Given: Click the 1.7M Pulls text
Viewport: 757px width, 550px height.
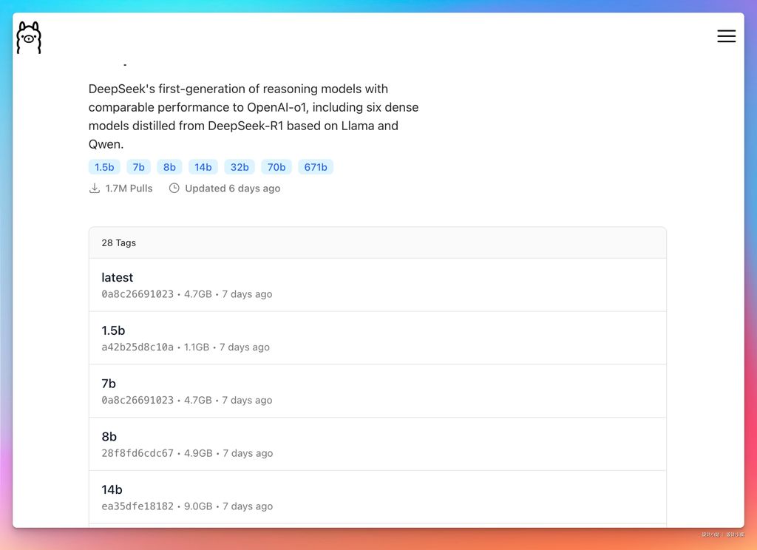Looking at the screenshot, I should tap(129, 189).
